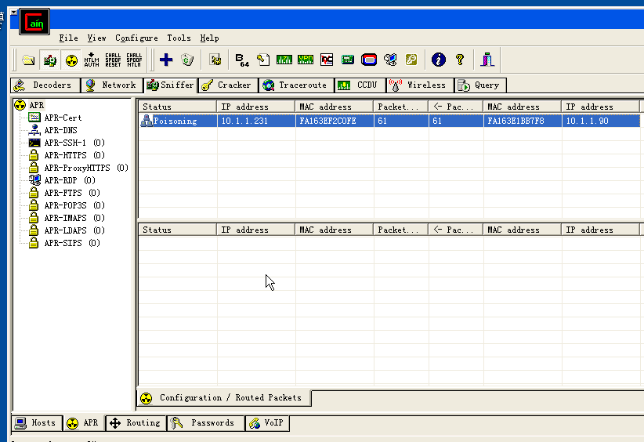644x442 pixels.
Task: Open the VoIP bottom tab
Action: tap(267, 422)
